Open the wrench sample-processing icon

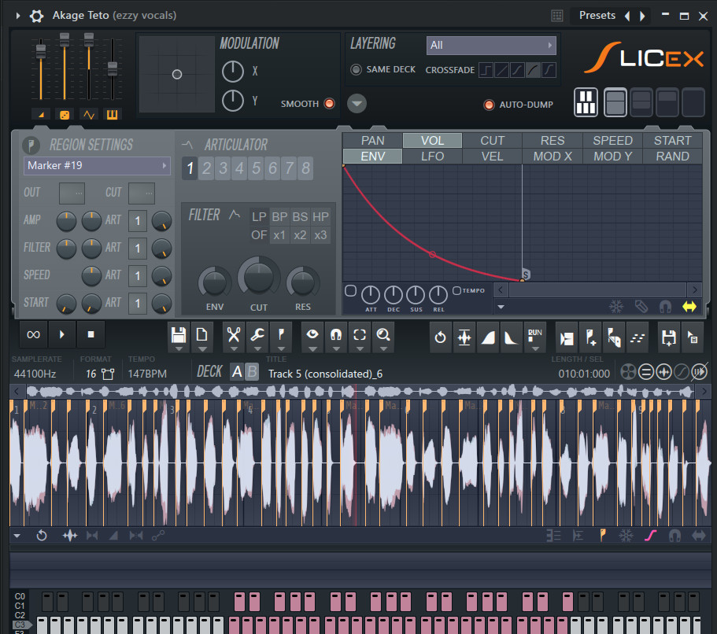(257, 336)
